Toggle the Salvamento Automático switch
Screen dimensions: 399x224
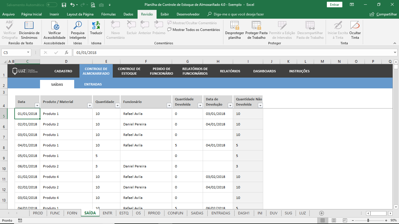[x=52, y=5]
